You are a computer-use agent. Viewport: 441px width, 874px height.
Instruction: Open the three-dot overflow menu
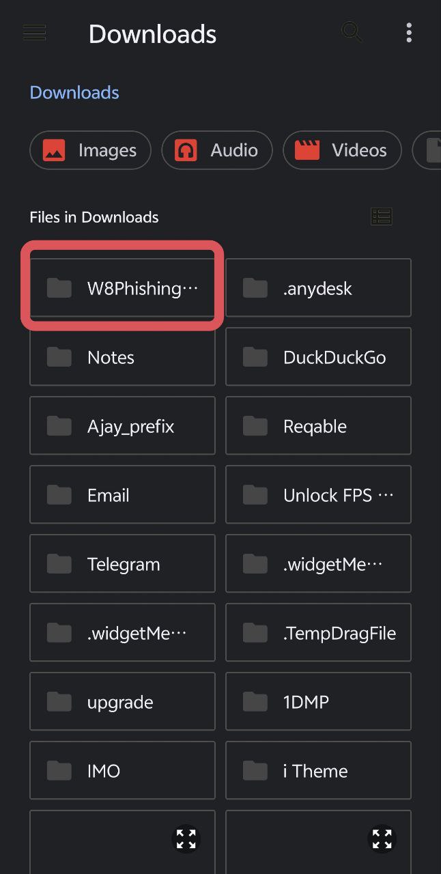tap(409, 32)
